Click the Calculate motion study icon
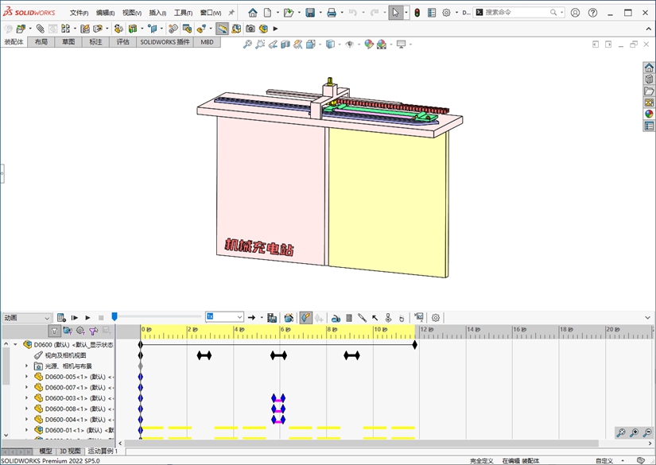The height and width of the screenshot is (465, 656). coord(61,318)
